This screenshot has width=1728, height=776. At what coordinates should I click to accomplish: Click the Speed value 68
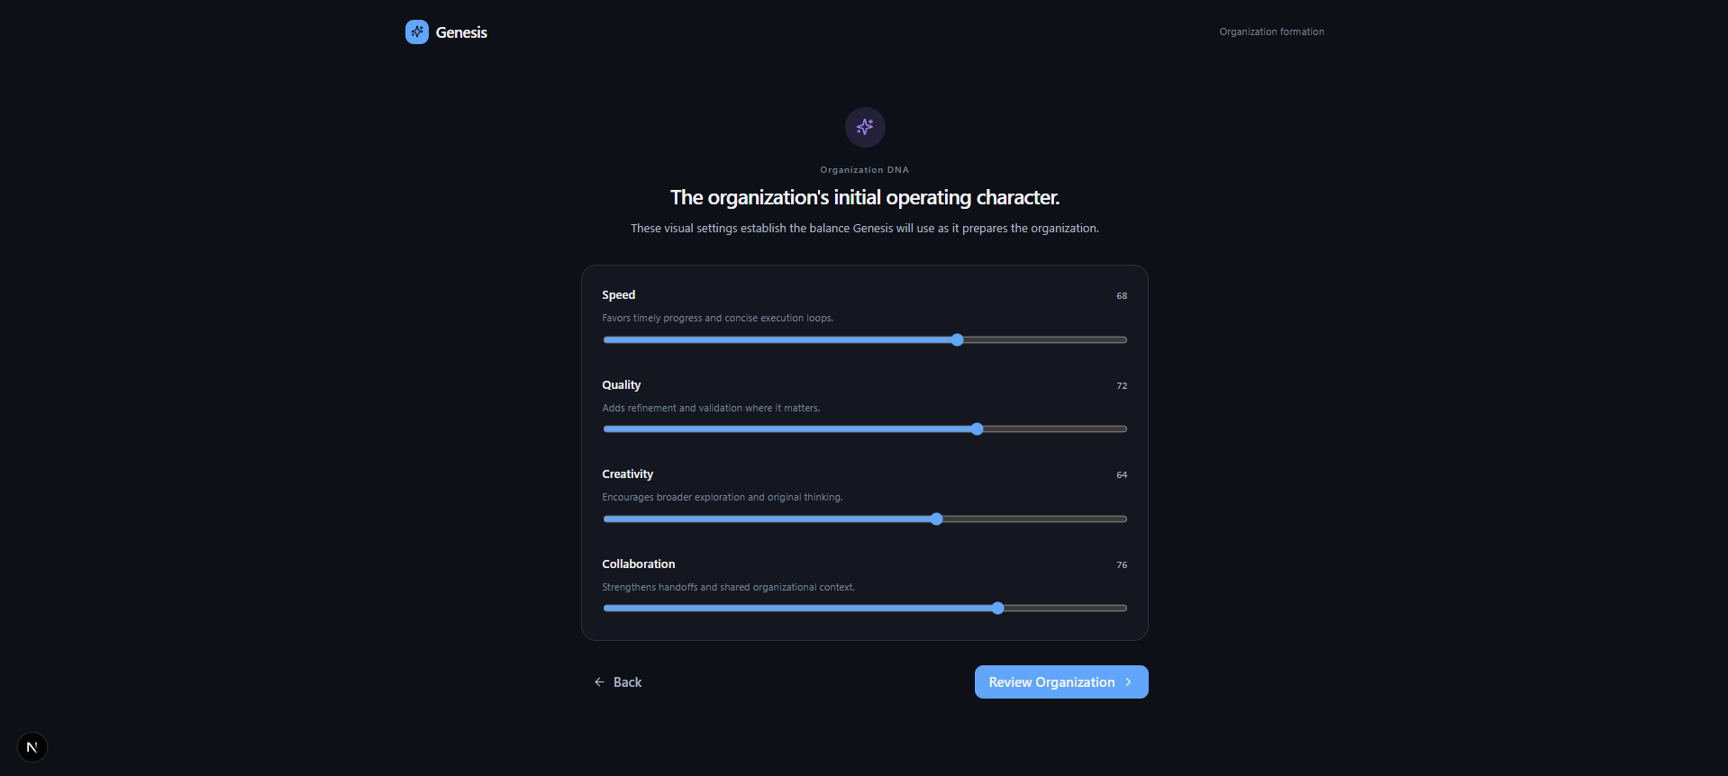(1122, 295)
